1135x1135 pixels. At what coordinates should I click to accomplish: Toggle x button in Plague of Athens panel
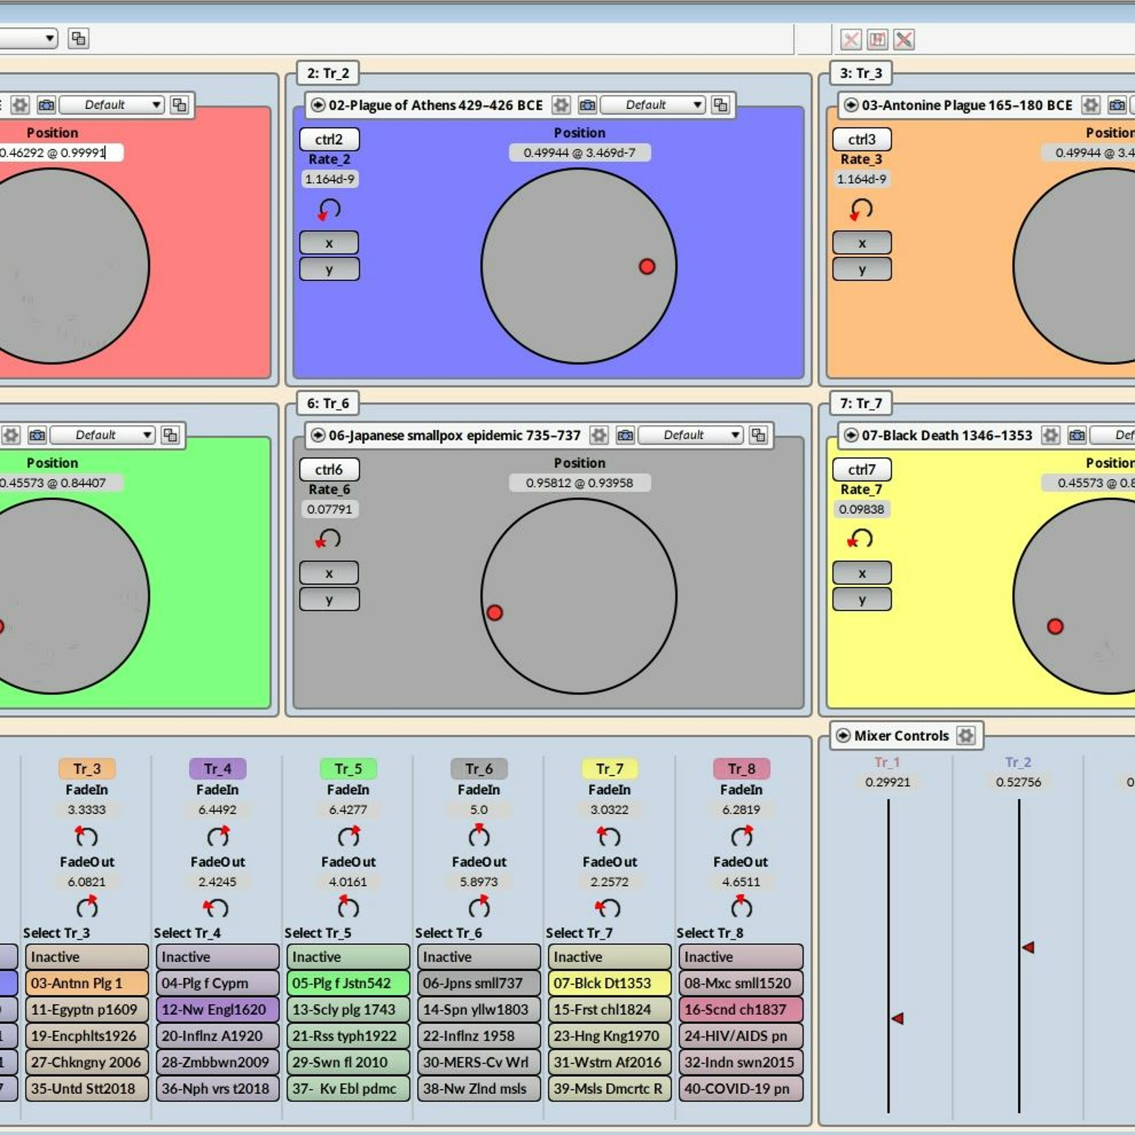[329, 243]
